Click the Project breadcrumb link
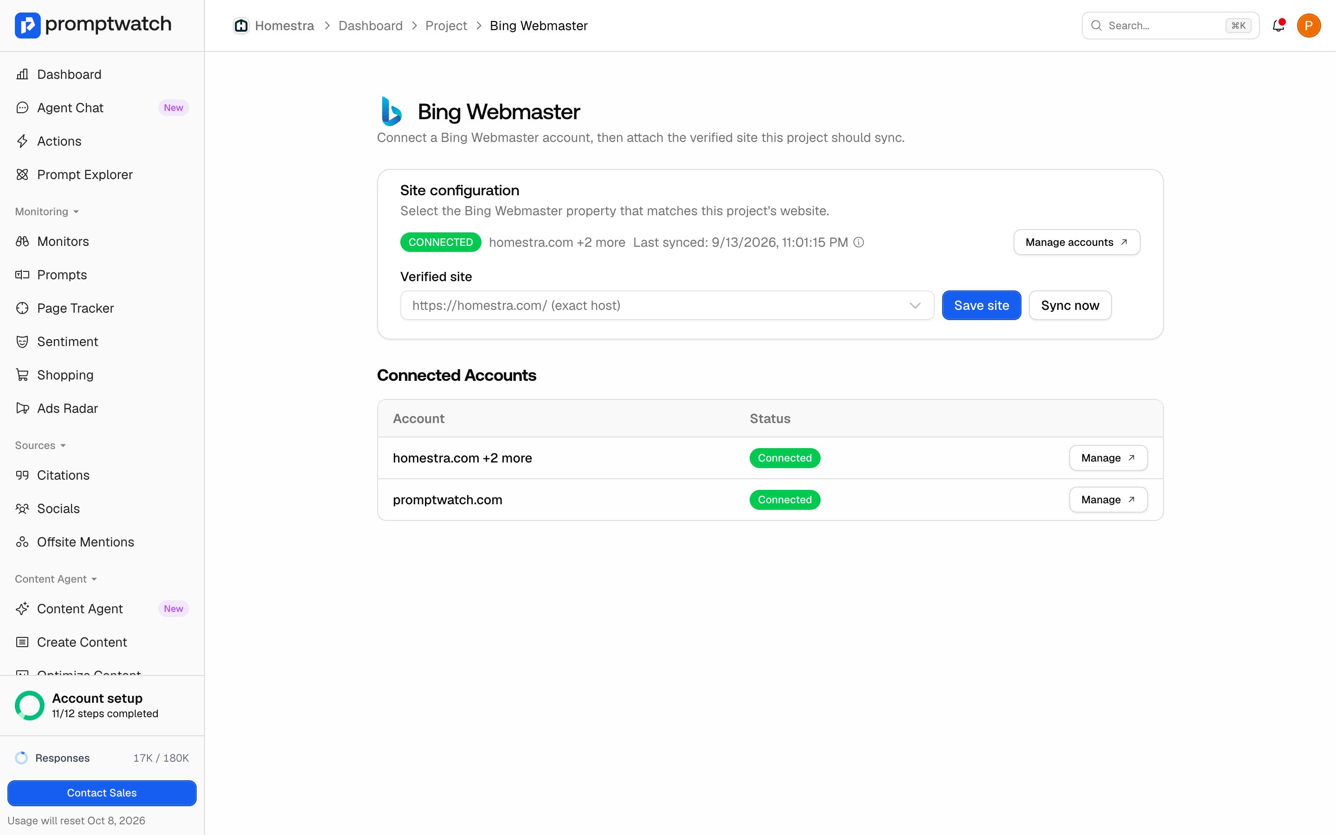The height and width of the screenshot is (835, 1336). [x=446, y=26]
